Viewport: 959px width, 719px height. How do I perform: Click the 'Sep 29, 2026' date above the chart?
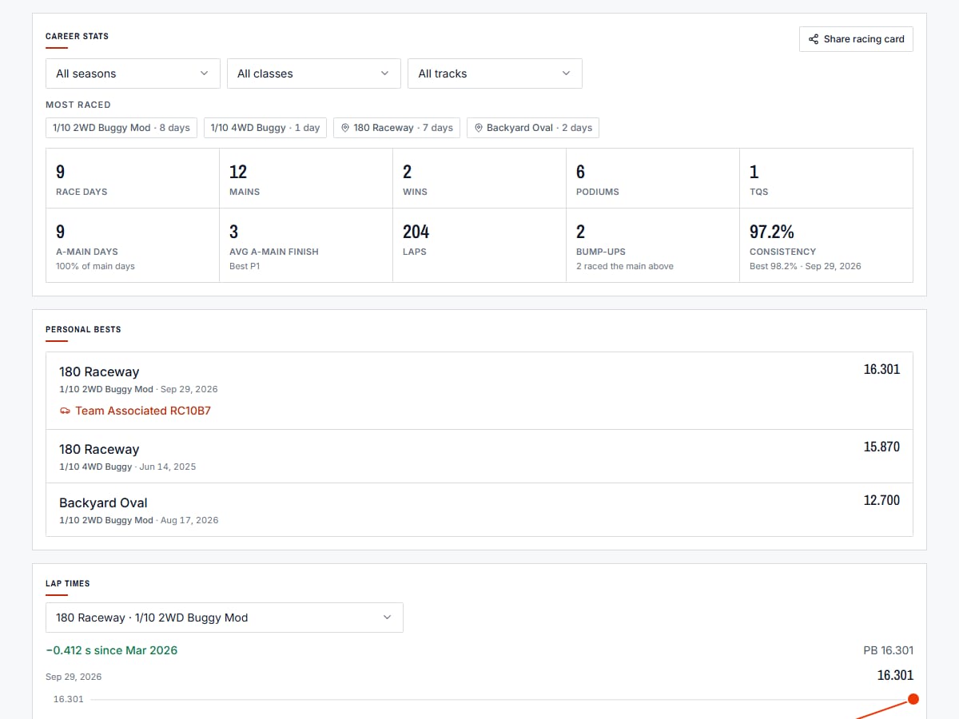[x=74, y=677]
